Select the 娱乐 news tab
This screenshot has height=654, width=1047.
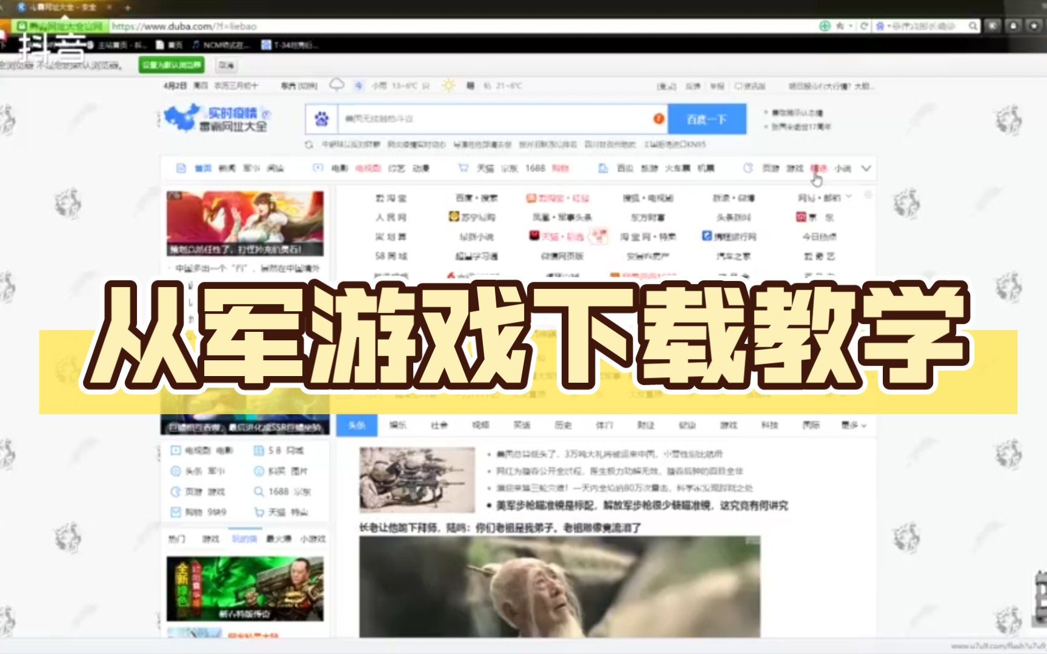tap(398, 425)
